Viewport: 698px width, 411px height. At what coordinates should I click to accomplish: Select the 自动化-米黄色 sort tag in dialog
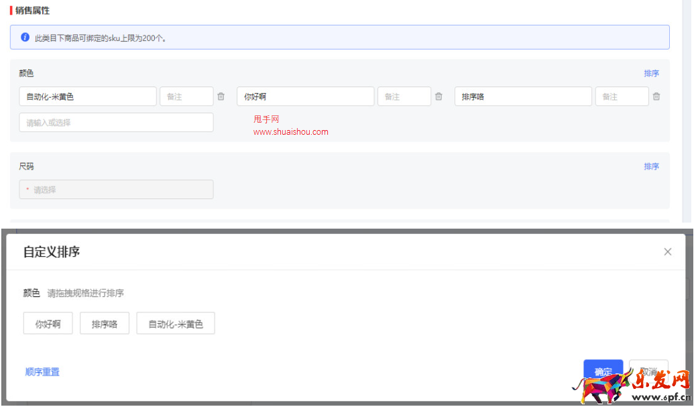(x=176, y=324)
